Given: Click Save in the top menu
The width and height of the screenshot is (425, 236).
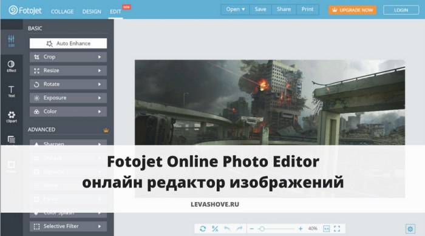Looking at the screenshot, I should [260, 9].
